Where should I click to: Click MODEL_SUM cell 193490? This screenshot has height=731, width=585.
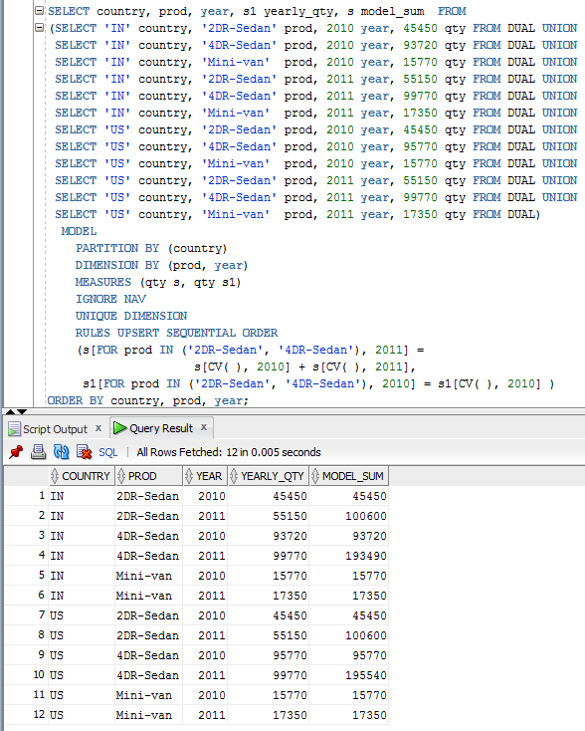349,556
